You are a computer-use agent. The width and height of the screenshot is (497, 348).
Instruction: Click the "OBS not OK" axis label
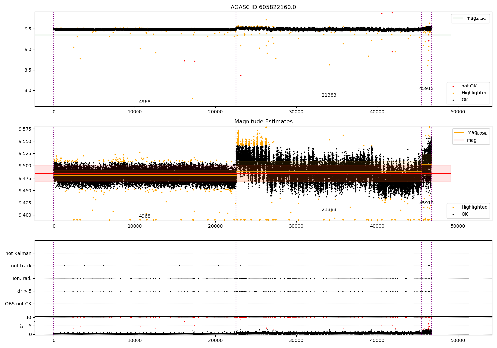coord(18,304)
